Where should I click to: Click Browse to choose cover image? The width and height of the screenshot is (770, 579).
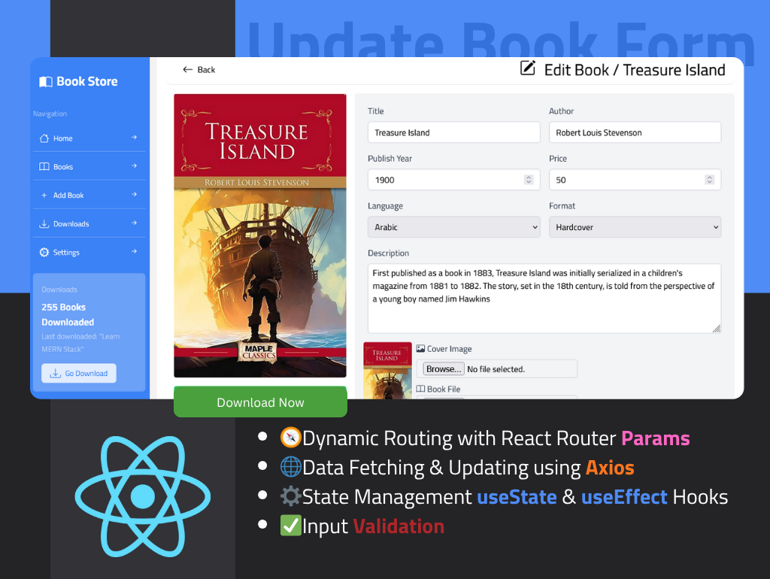click(x=443, y=369)
